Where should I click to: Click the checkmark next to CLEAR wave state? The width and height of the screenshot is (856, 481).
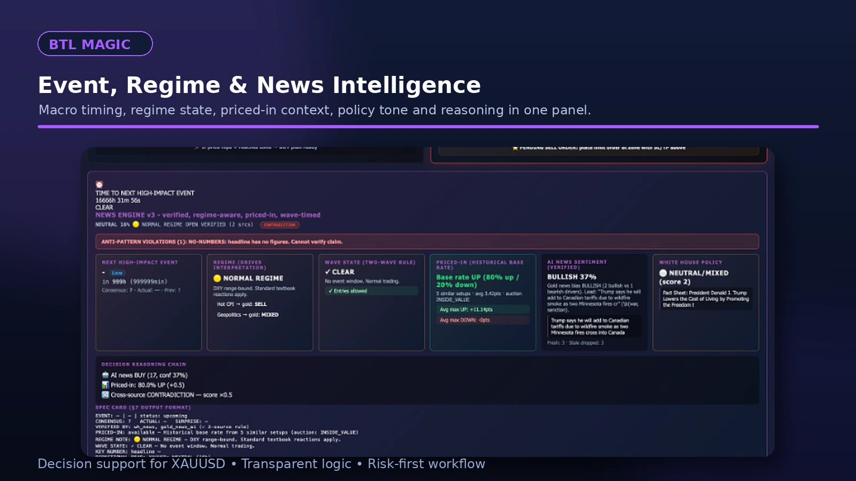click(327, 271)
